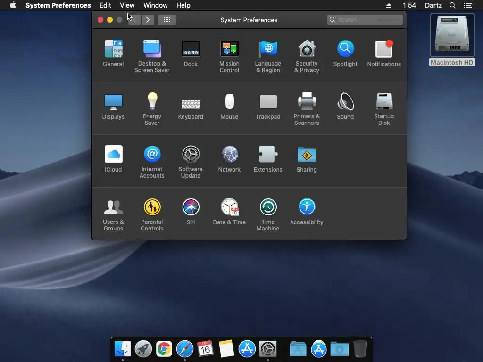Open Siri preferences pane

pos(191,212)
